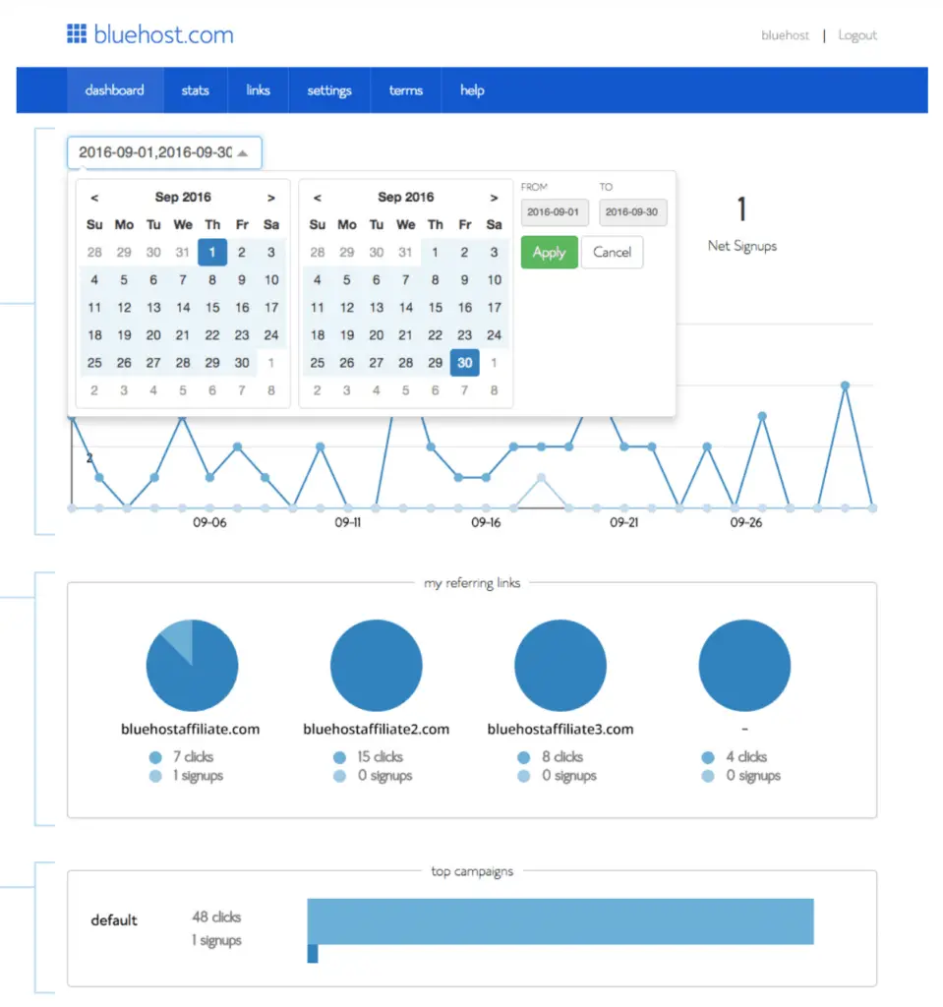943x1007 pixels.
Task: Select September 15 in left calendar
Action: coord(212,308)
